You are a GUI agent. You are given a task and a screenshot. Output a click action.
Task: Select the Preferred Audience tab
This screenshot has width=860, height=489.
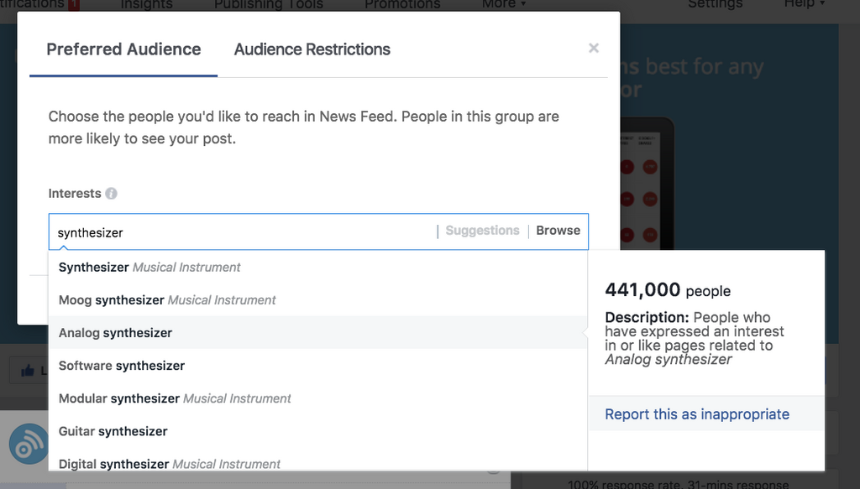click(123, 49)
